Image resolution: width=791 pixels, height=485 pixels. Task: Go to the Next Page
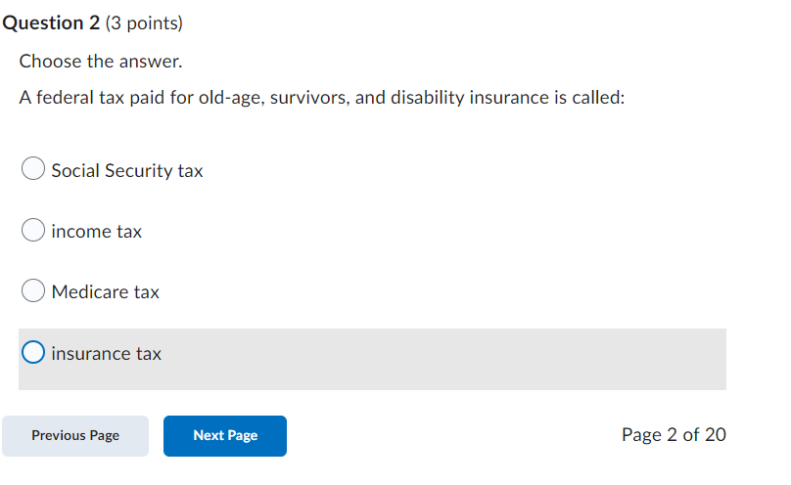tap(225, 436)
